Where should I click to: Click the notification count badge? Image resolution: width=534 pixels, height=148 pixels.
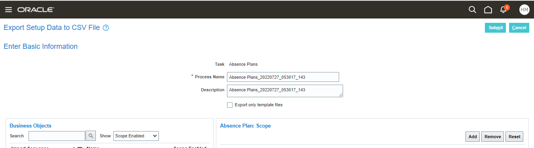tap(507, 7)
